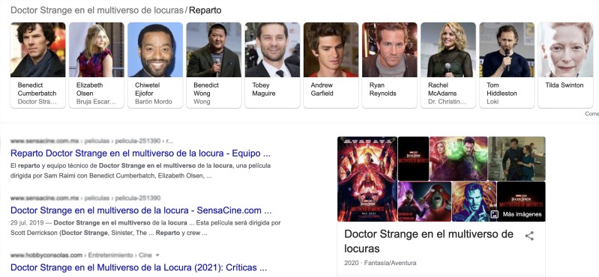Open the black Doctor Strange title logo image
The width and height of the screenshot is (599, 277).
(x=413, y=159)
